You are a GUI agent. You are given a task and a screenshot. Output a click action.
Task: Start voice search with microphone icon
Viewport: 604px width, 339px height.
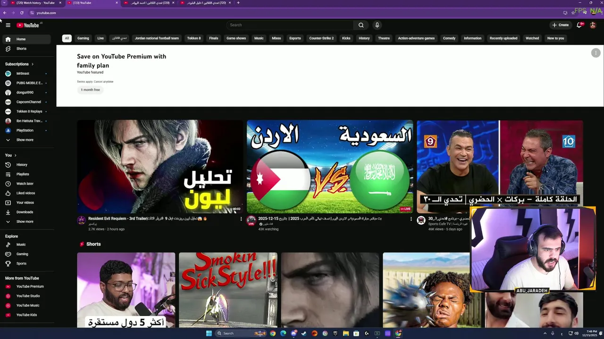click(x=377, y=25)
